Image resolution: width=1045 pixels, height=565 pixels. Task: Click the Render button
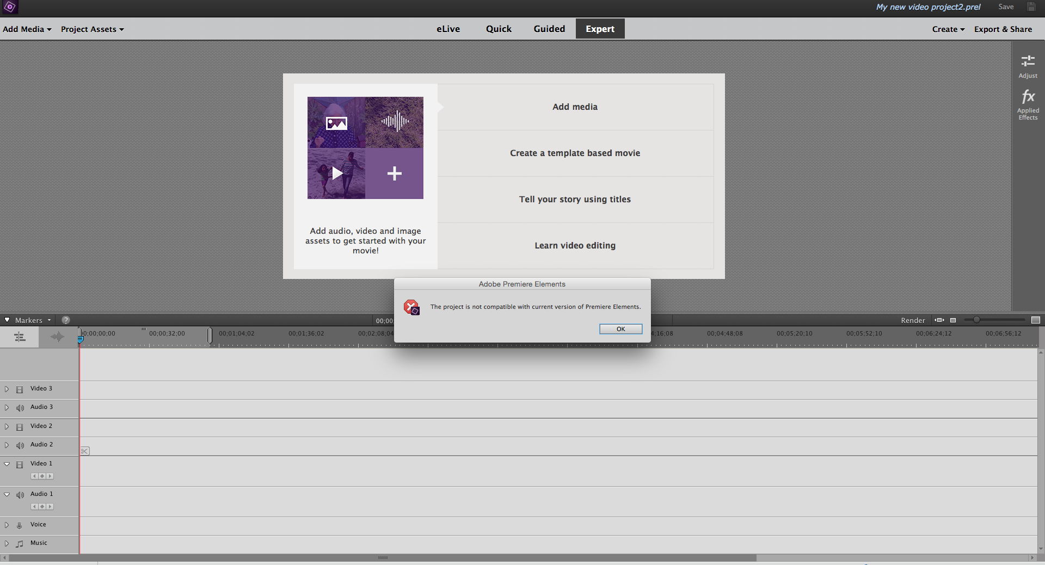coord(913,320)
